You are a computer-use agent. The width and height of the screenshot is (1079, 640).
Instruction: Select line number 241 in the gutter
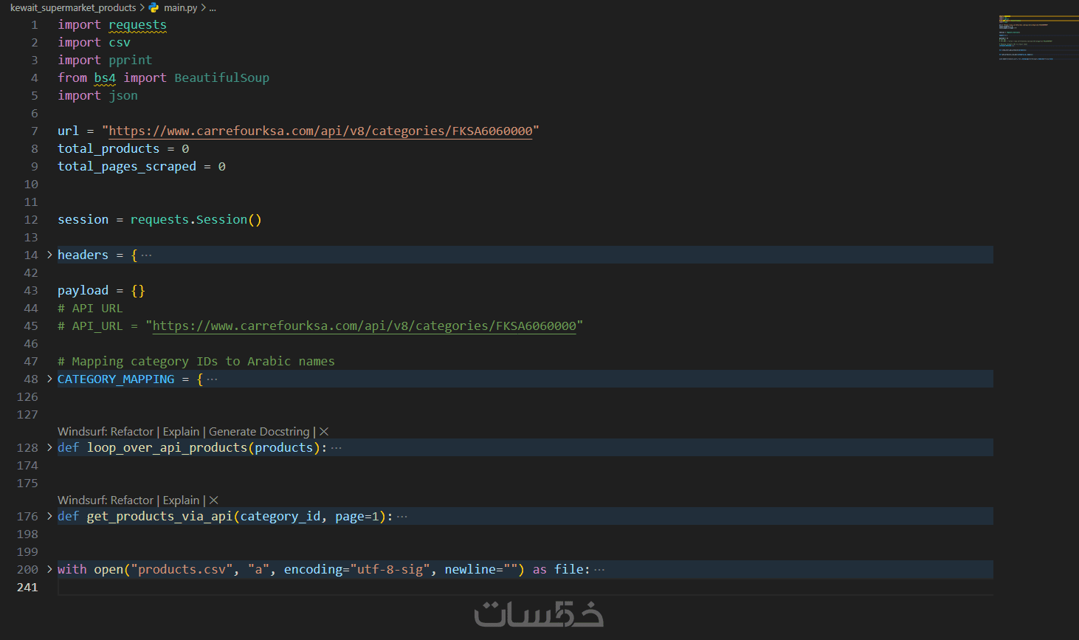(27, 588)
